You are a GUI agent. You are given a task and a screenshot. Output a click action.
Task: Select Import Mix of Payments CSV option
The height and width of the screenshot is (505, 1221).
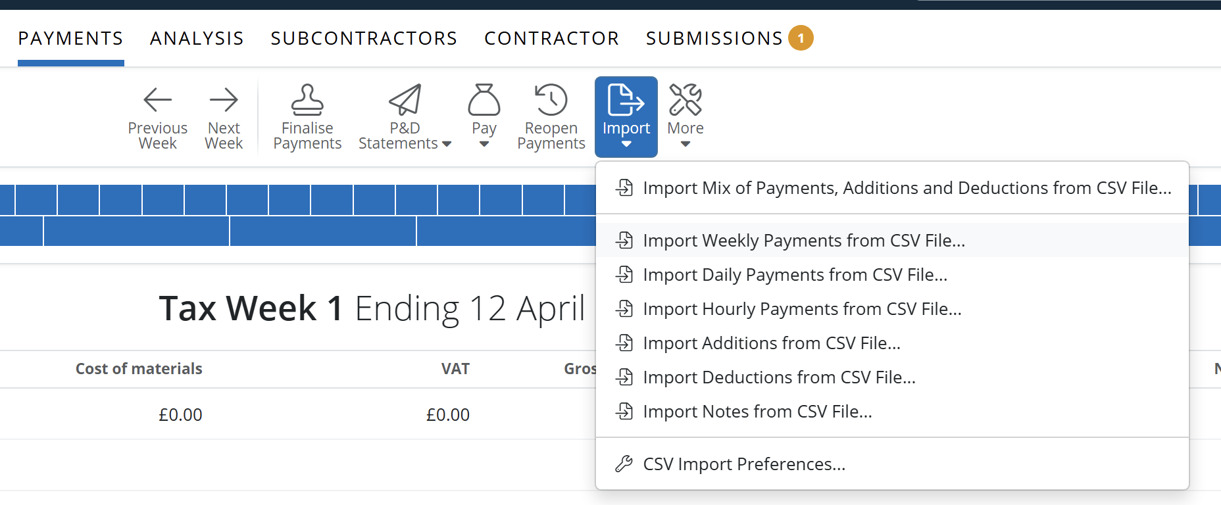(x=892, y=188)
